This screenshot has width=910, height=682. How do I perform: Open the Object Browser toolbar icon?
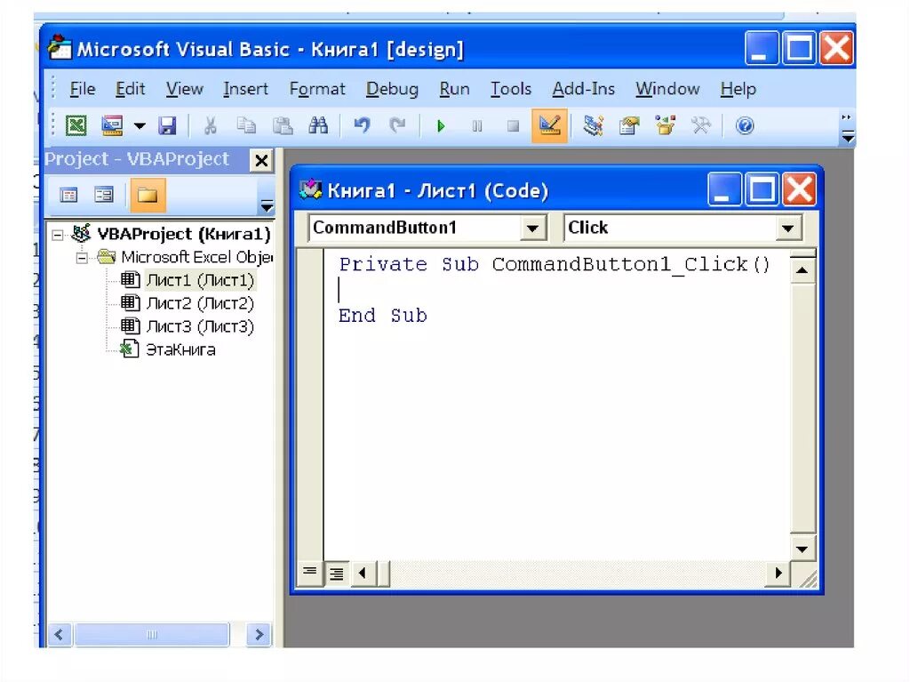click(665, 125)
